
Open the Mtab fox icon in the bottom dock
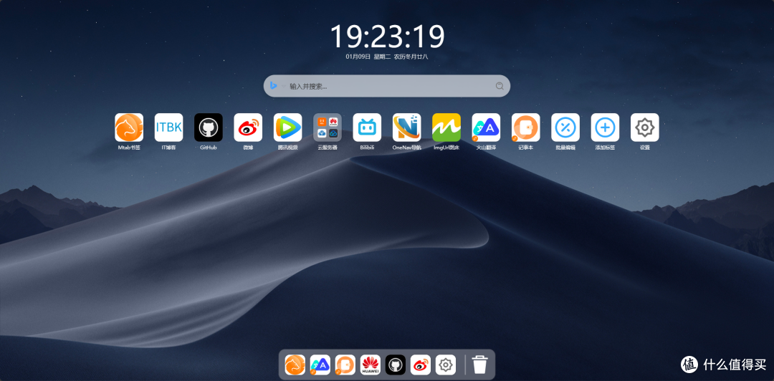click(x=295, y=365)
